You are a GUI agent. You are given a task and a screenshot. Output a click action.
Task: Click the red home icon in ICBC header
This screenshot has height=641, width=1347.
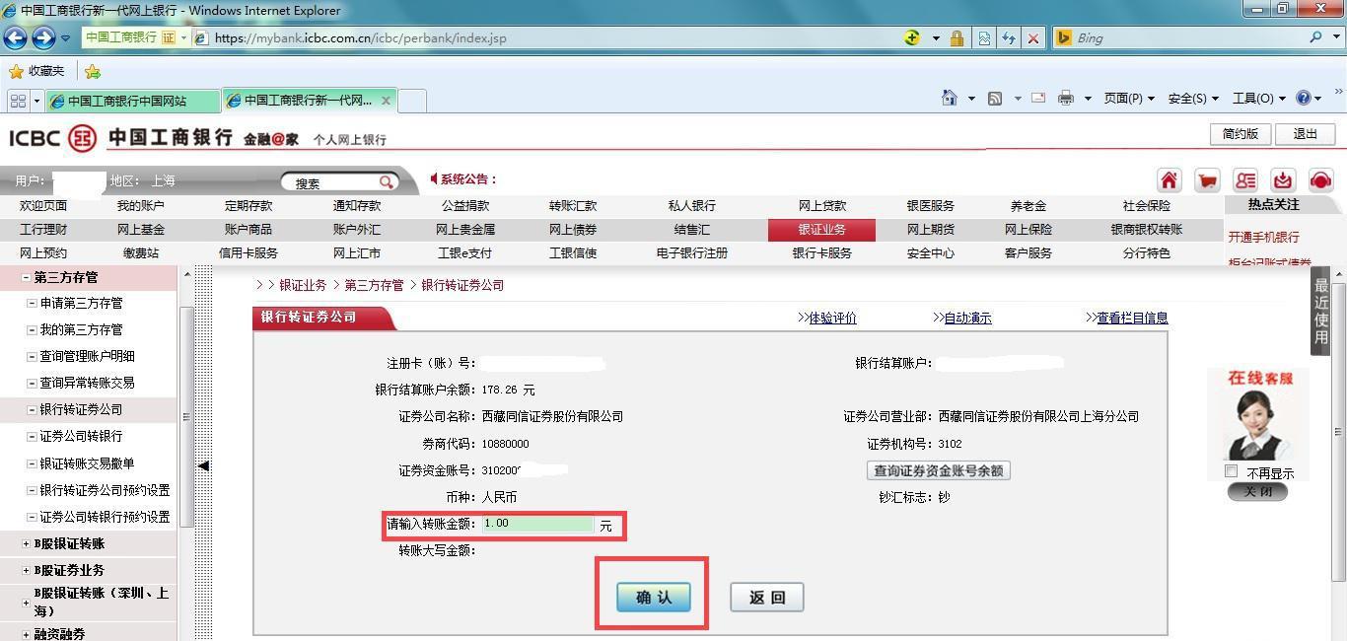(1169, 179)
